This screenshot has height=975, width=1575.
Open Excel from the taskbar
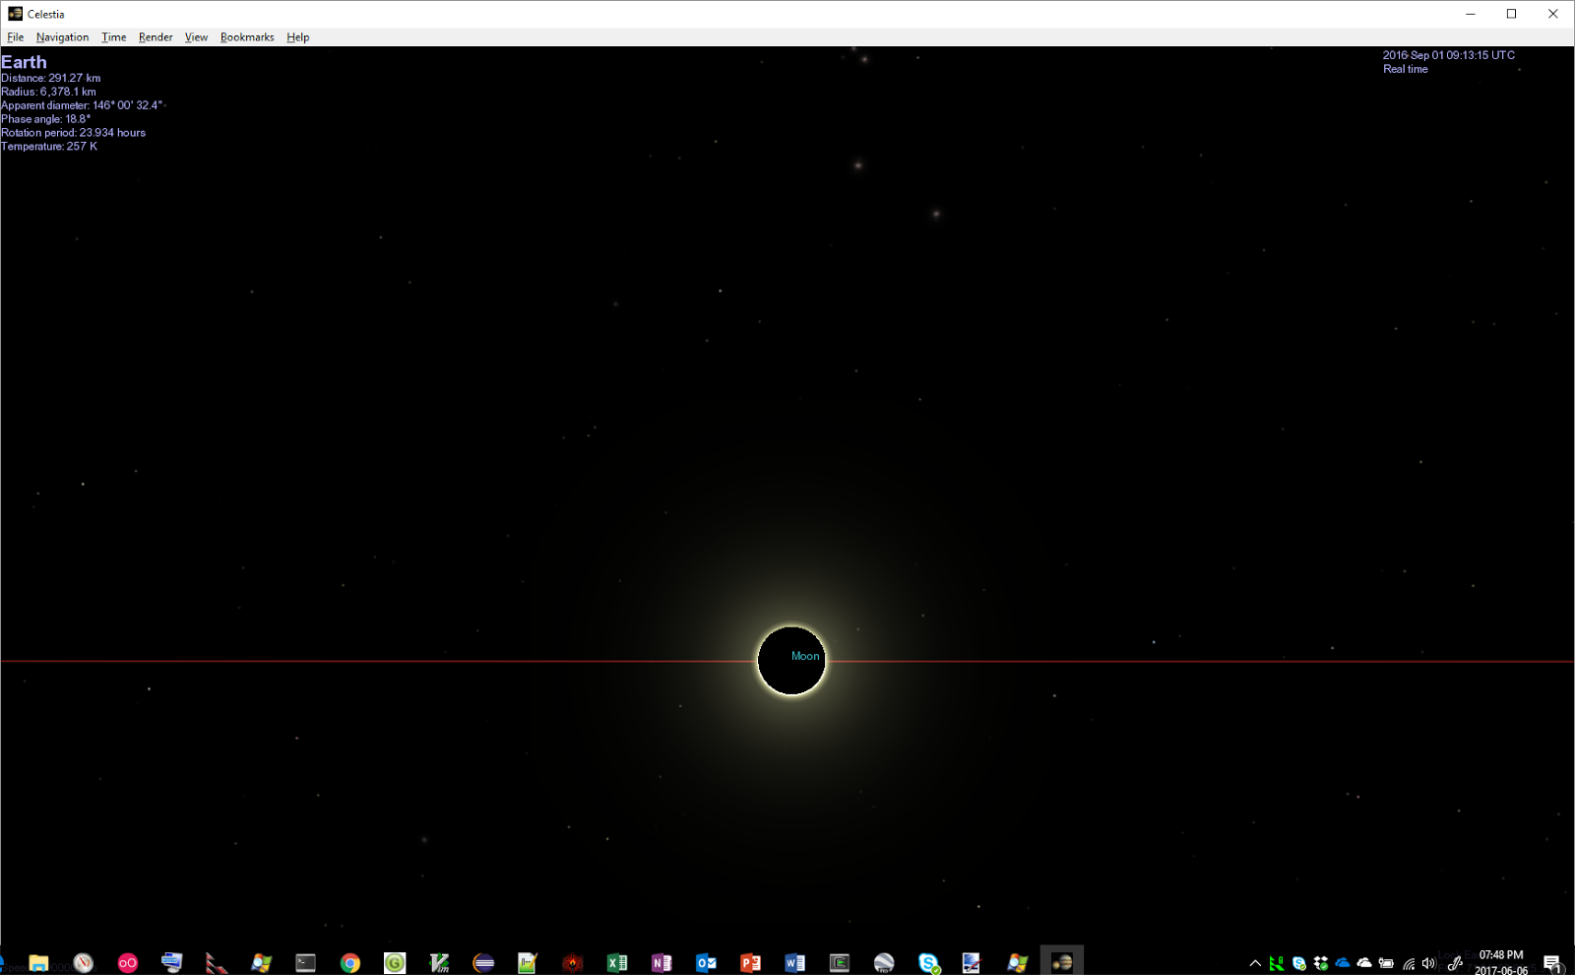(x=617, y=962)
